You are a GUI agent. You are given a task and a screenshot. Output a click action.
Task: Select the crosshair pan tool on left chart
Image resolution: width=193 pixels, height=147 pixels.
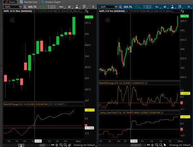click(x=57, y=145)
